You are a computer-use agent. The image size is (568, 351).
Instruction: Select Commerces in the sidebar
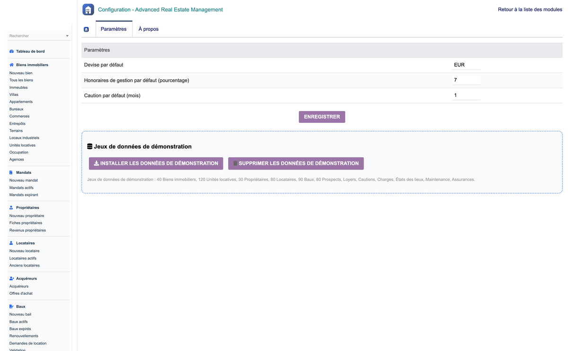19,116
